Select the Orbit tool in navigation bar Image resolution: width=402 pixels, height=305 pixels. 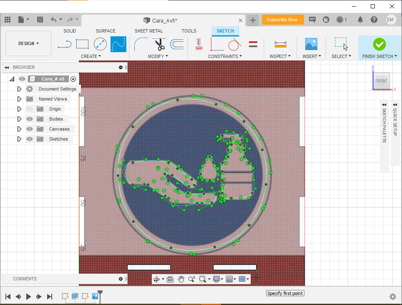(156, 279)
